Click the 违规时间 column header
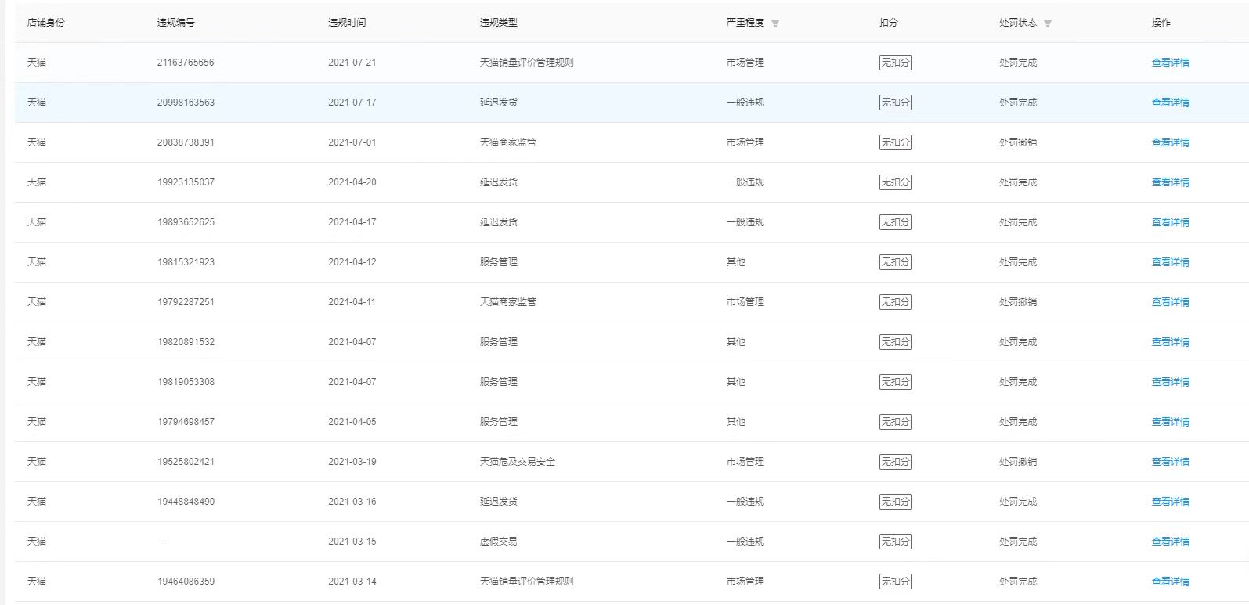 pyautogui.click(x=347, y=23)
